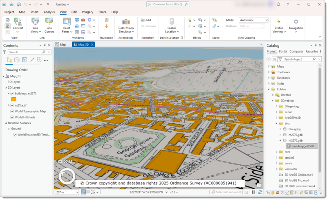Toggle the grid button in status bar
Screen dimensions: 327x199
coord(88,192)
